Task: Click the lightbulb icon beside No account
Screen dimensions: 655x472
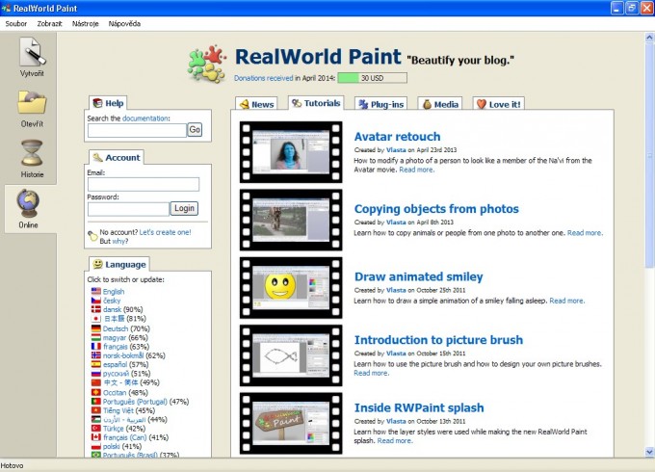Action: click(x=92, y=236)
